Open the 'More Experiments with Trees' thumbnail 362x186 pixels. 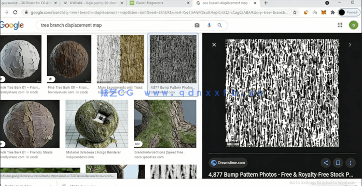tap(120, 59)
